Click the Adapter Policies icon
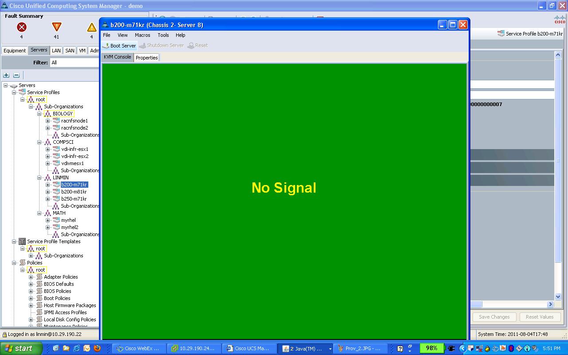Viewport: 568px width, 355px height. pyautogui.click(x=39, y=277)
